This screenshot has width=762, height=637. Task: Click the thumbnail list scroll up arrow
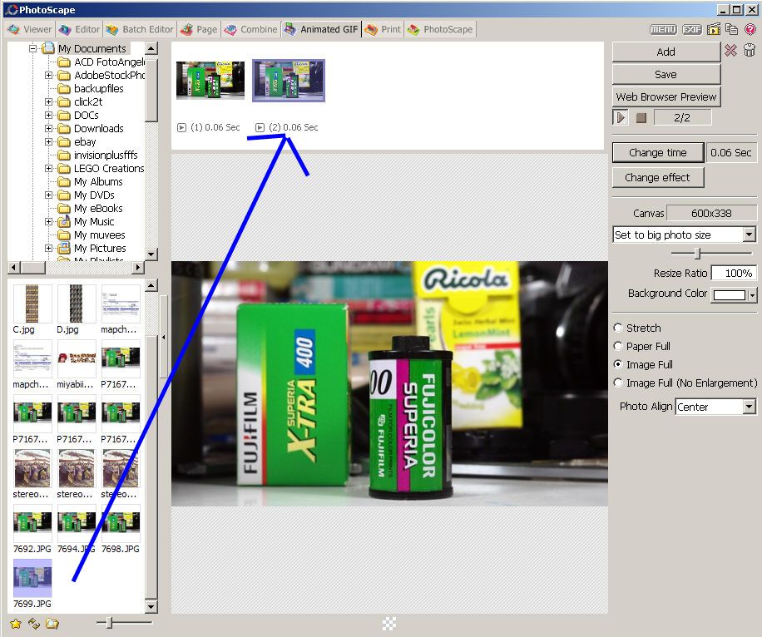click(x=151, y=285)
